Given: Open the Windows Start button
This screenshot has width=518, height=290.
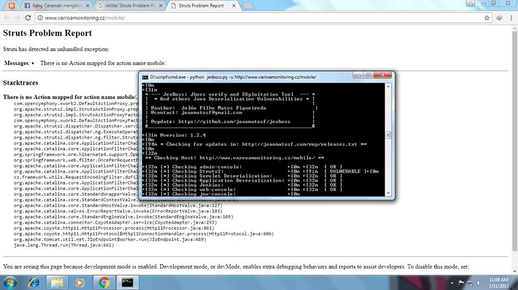Looking at the screenshot, I should pyautogui.click(x=10, y=283).
